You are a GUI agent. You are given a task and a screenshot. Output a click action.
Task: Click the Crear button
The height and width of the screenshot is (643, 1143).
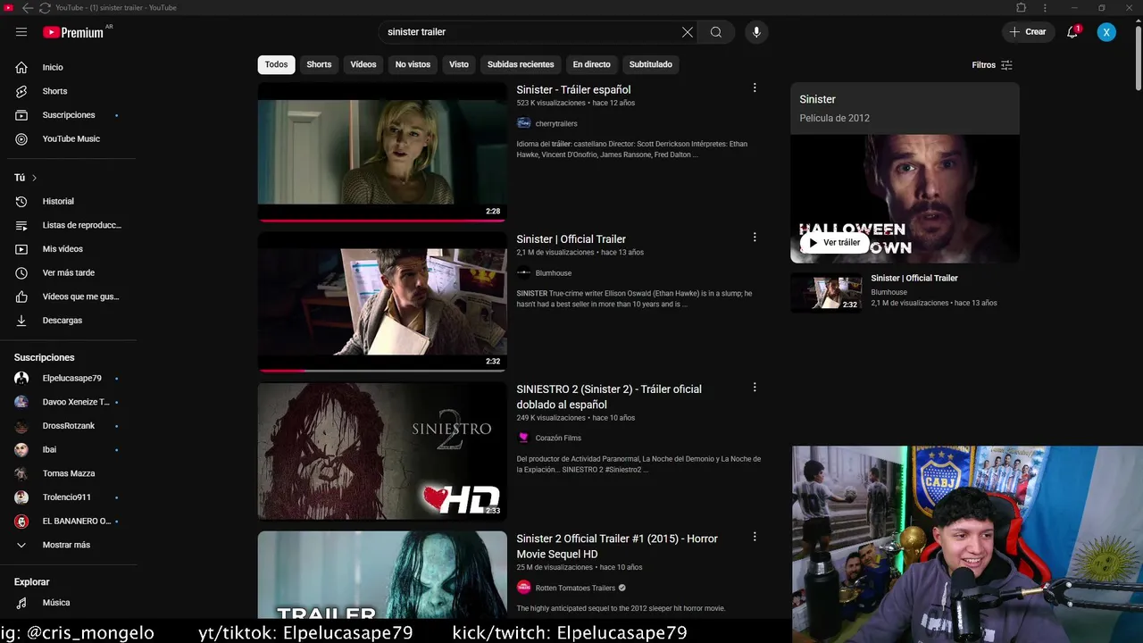[1027, 32]
